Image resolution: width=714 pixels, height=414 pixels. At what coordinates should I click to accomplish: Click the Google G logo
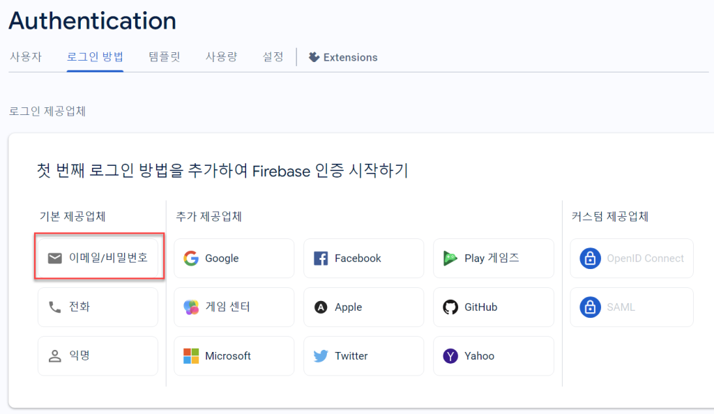coord(191,259)
